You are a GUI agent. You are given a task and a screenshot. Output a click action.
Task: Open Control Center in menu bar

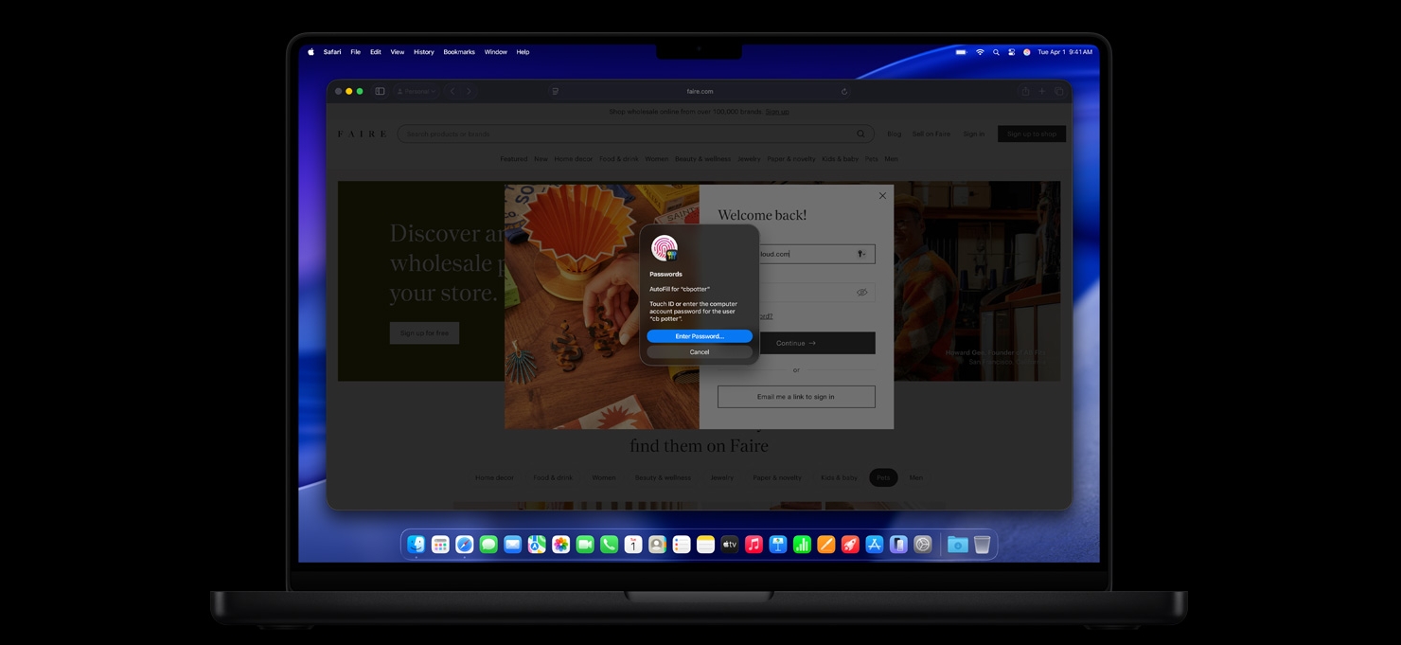tap(1011, 52)
